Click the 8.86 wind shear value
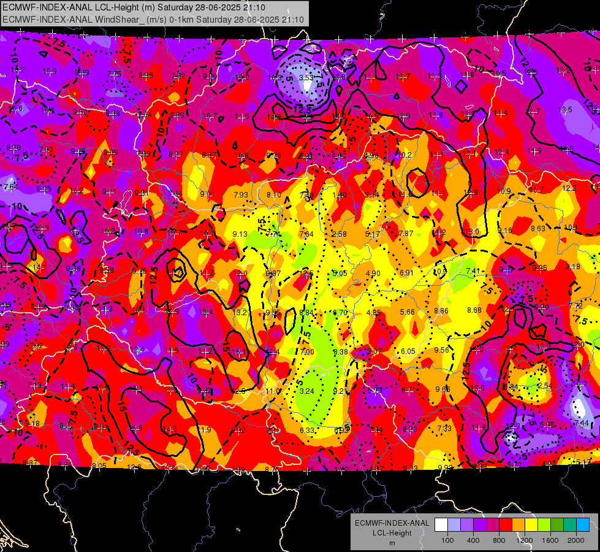600x552 pixels. coord(441,311)
